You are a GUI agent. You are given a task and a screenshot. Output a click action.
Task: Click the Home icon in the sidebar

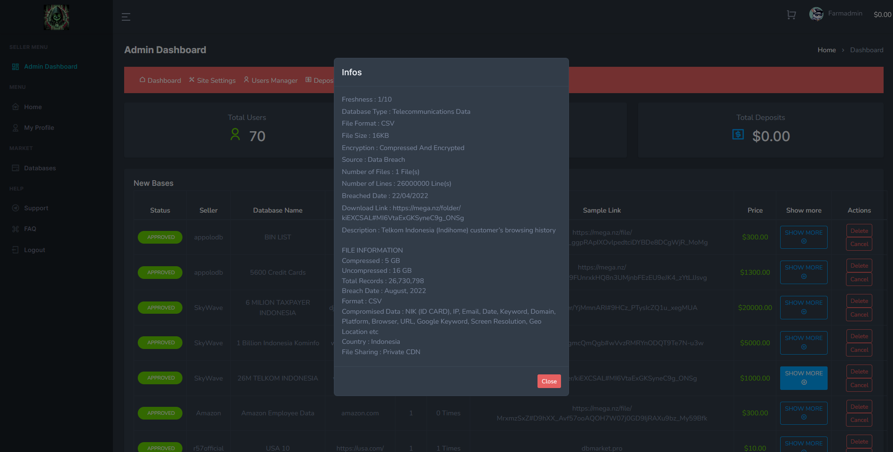[x=16, y=107]
